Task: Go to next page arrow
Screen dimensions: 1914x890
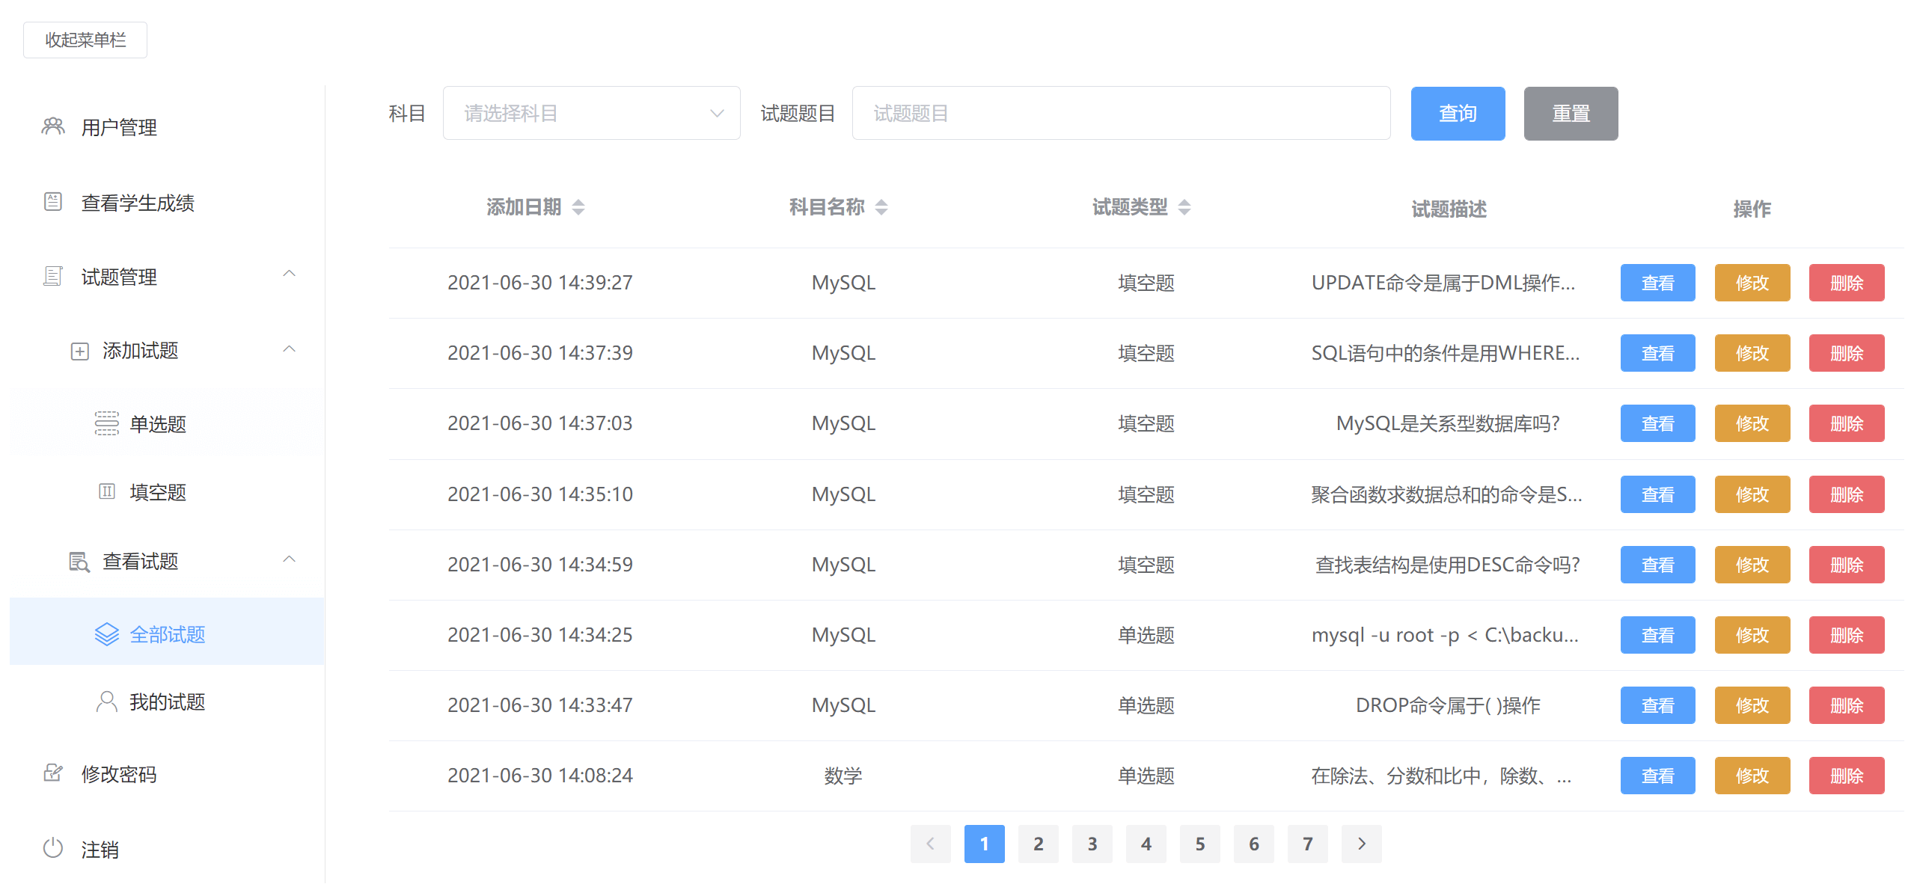Action: point(1361,844)
